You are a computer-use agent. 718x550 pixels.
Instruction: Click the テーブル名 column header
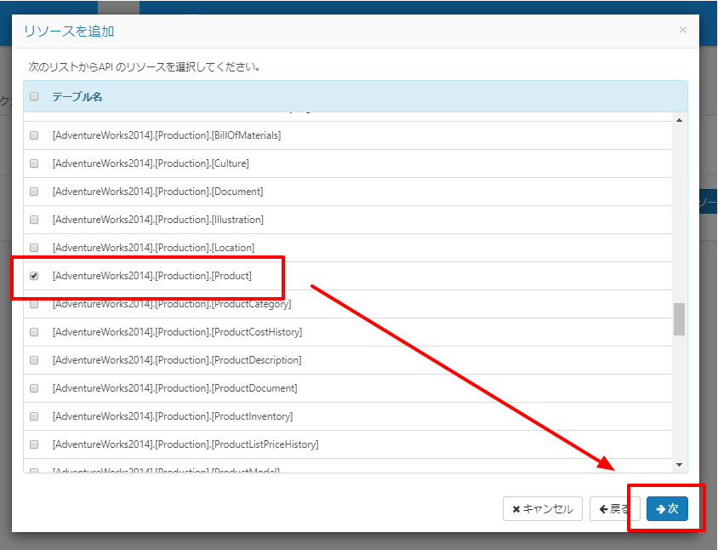[77, 97]
